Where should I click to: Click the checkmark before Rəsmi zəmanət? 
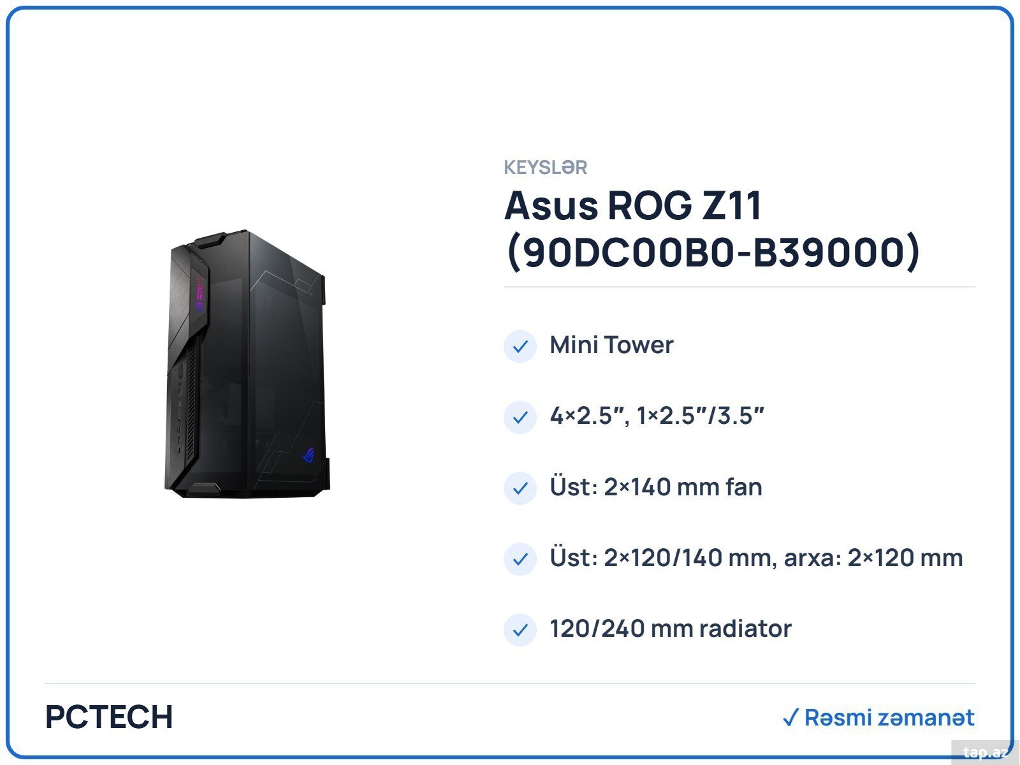pos(790,718)
